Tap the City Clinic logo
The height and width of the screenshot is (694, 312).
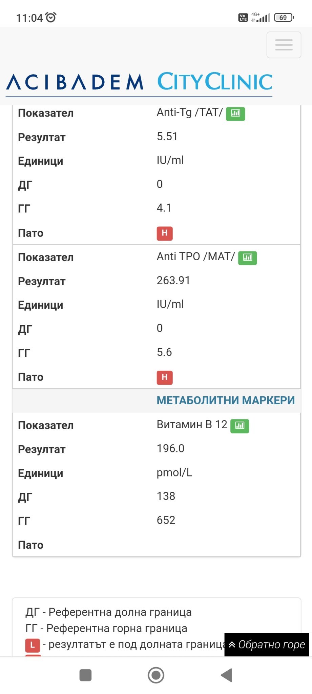coord(215,81)
